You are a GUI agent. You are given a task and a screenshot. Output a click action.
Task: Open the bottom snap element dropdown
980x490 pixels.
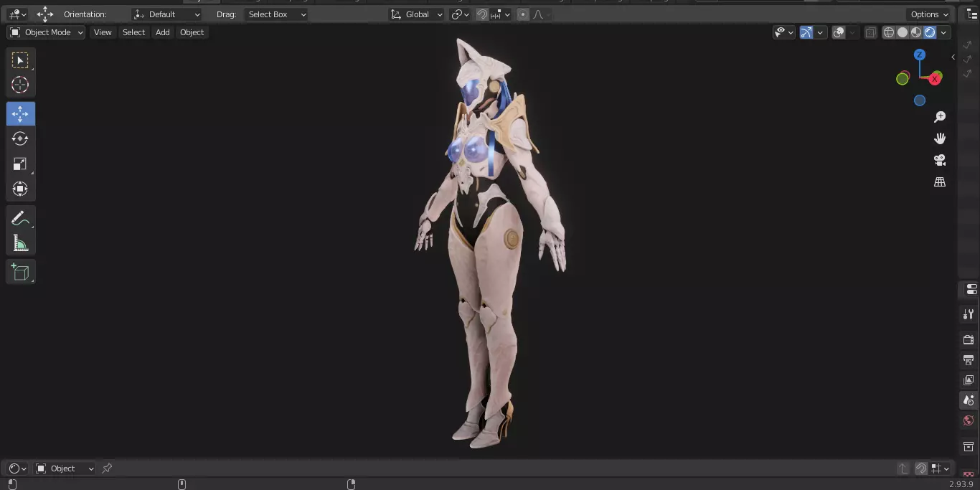point(941,468)
